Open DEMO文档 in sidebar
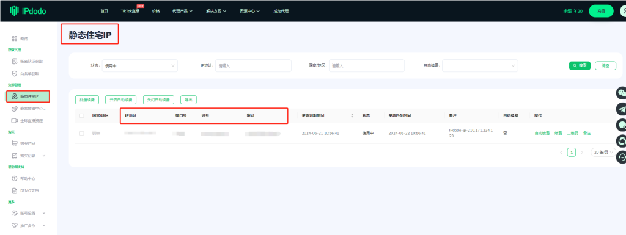Image resolution: width=626 pixels, height=235 pixels. [x=25, y=190]
